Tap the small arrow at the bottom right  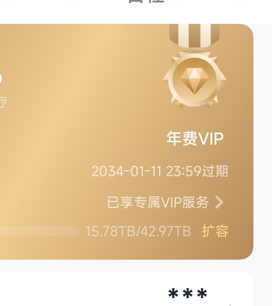[230, 305]
